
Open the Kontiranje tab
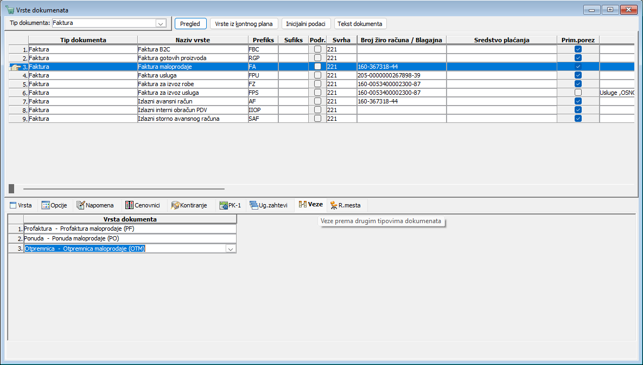click(x=189, y=205)
